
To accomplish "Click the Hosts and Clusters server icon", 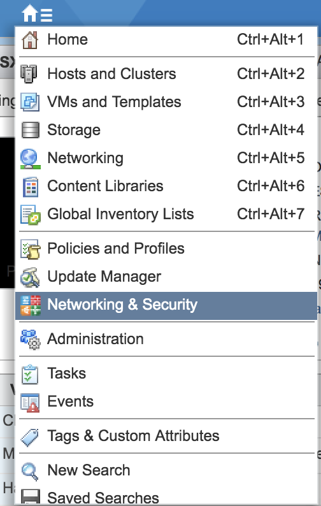I will tap(29, 73).
